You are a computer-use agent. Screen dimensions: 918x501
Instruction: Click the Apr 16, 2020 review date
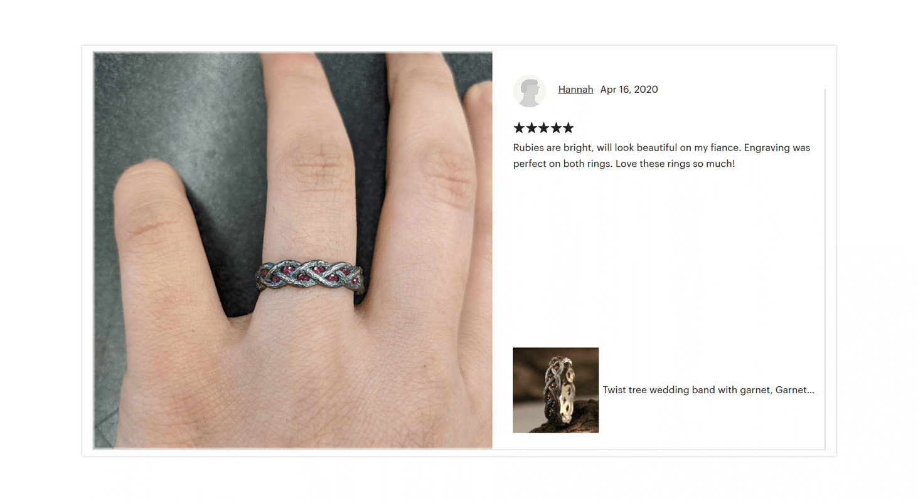[x=629, y=89]
